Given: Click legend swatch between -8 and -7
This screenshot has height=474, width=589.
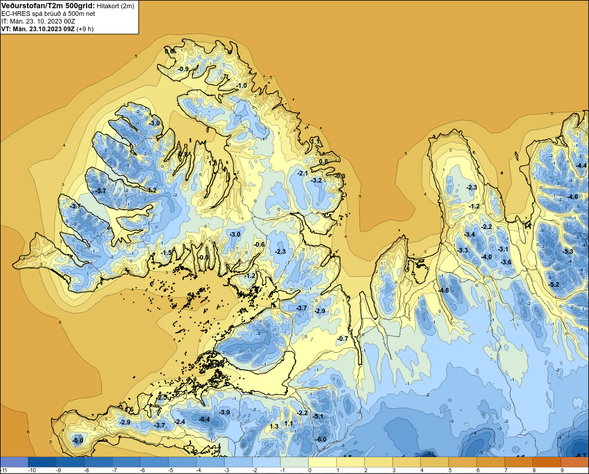Looking at the screenshot, I should click(98, 462).
